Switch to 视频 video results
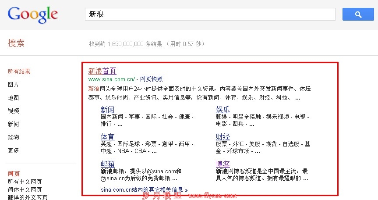Viewport: 378px width, 200px height. pos(14,111)
